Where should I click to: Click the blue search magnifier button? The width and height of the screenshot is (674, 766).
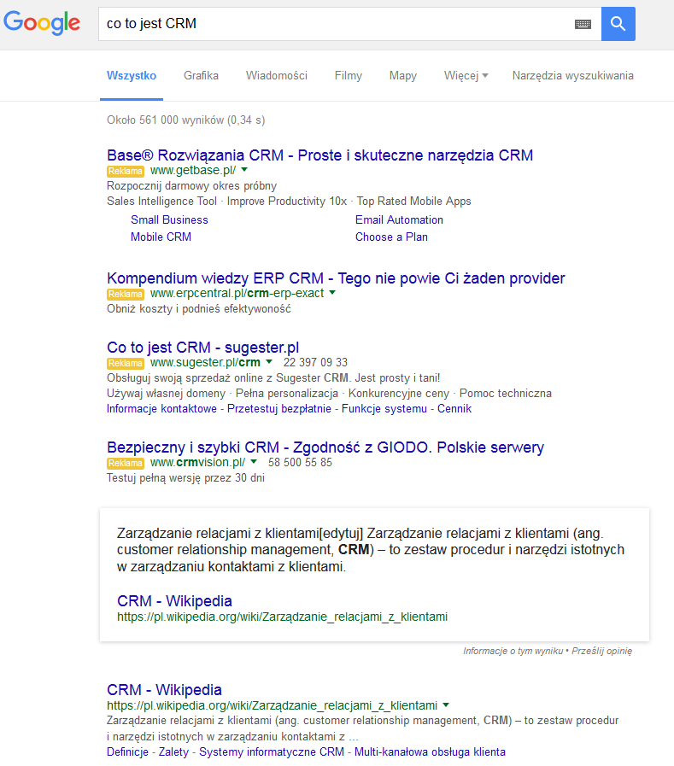point(618,23)
